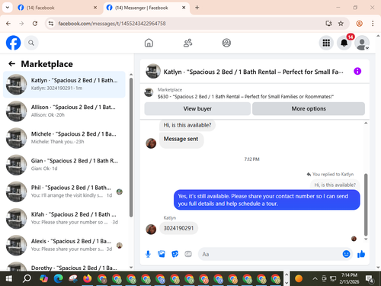Open the Friends icon in top navigation
381x286 pixels.
(187, 43)
